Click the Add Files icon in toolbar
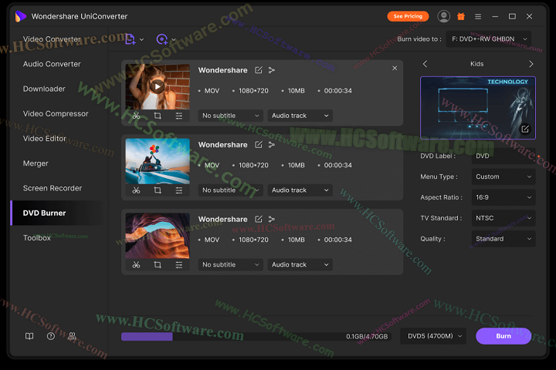Viewport: 556px width, 370px height. (x=131, y=39)
